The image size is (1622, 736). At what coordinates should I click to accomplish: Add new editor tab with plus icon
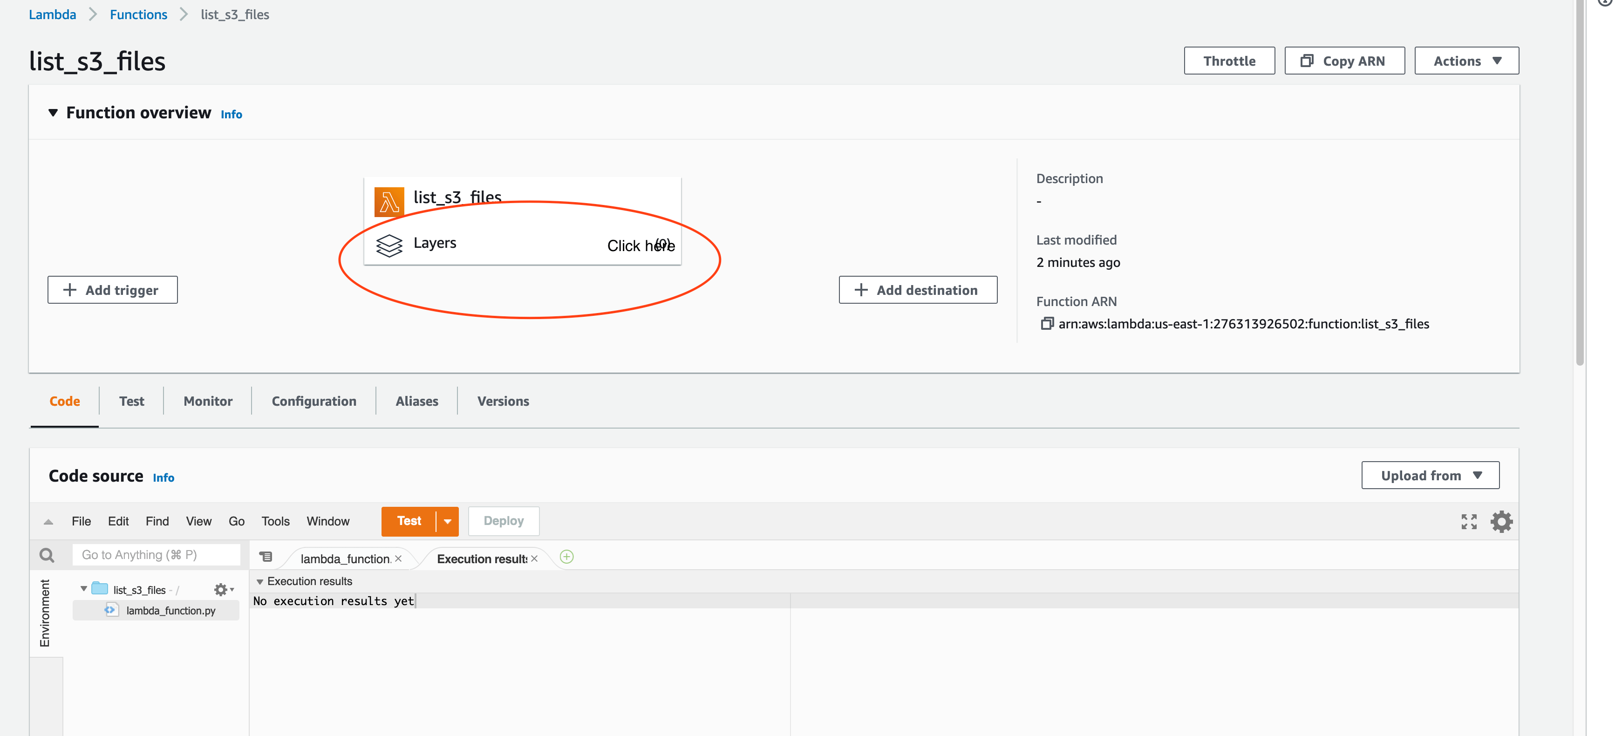point(566,557)
